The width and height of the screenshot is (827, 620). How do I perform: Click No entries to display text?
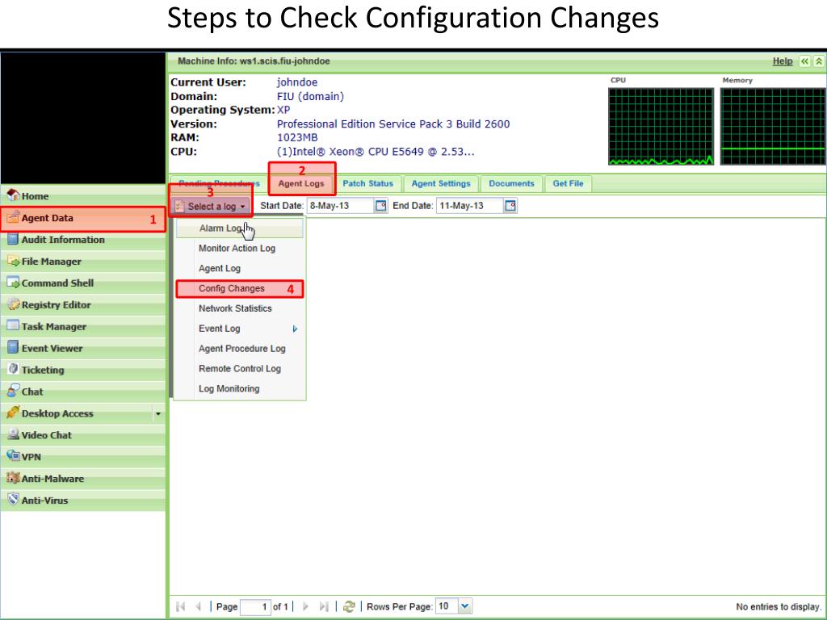click(x=779, y=607)
